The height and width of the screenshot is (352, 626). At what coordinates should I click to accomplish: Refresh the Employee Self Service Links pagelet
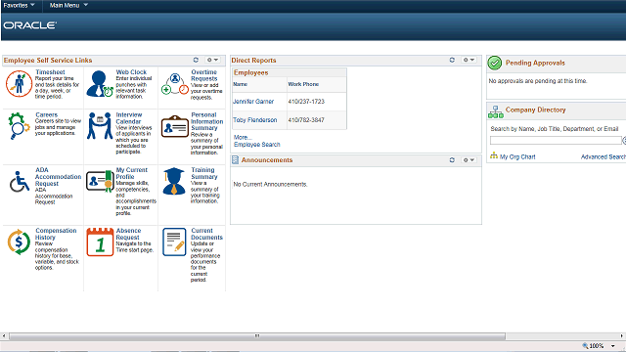pos(196,60)
